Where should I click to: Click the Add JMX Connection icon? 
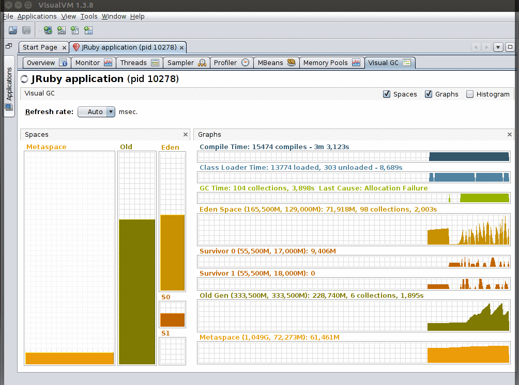(62, 30)
